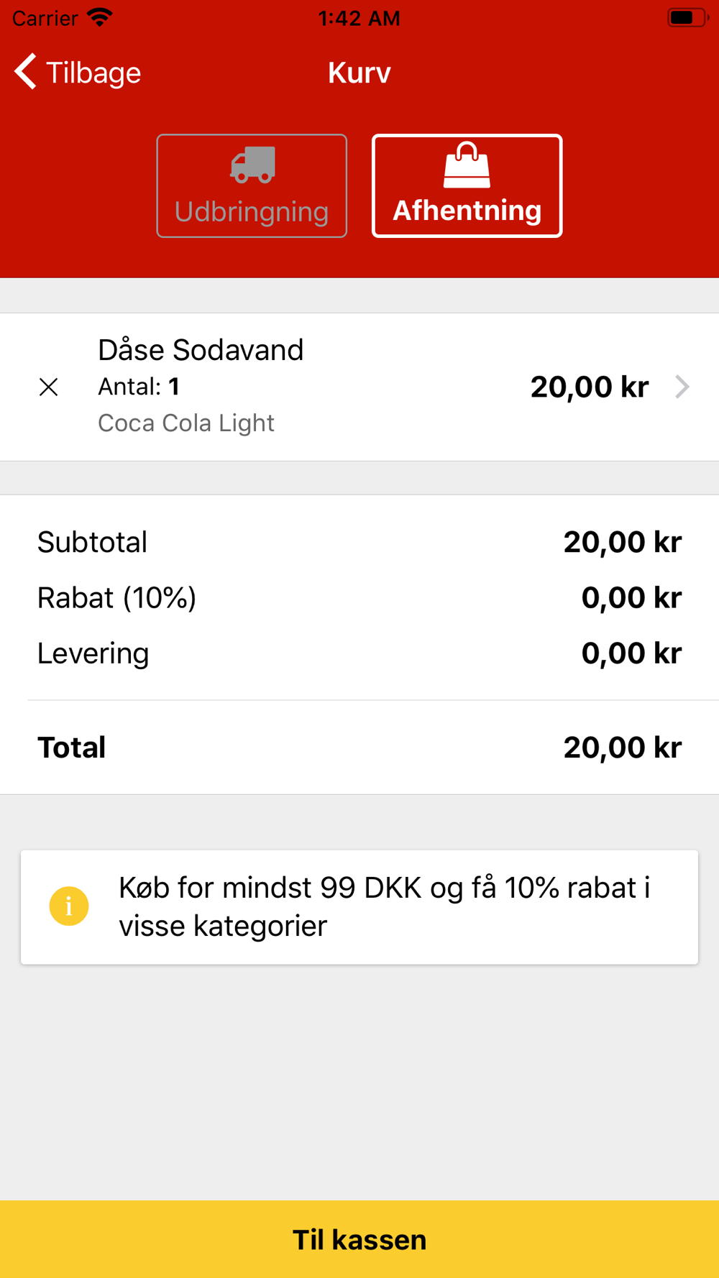
Task: Click the shopping bag pickup icon
Action: point(467,165)
